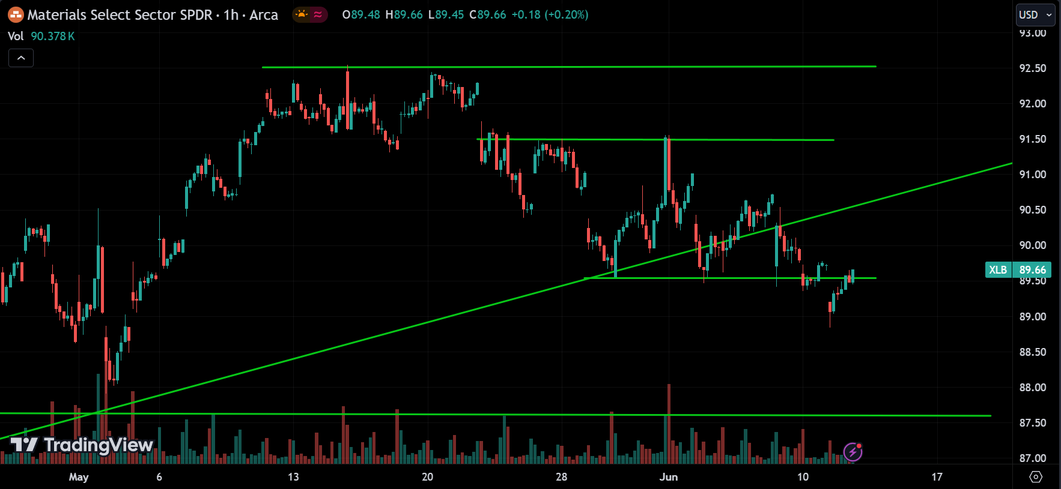Click the close price value C89.66
The width and height of the screenshot is (1061, 489).
488,14
